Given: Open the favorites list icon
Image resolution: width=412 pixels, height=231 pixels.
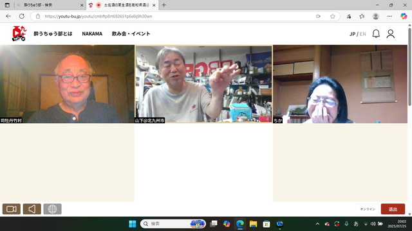Looking at the screenshot, I should point(362,16).
